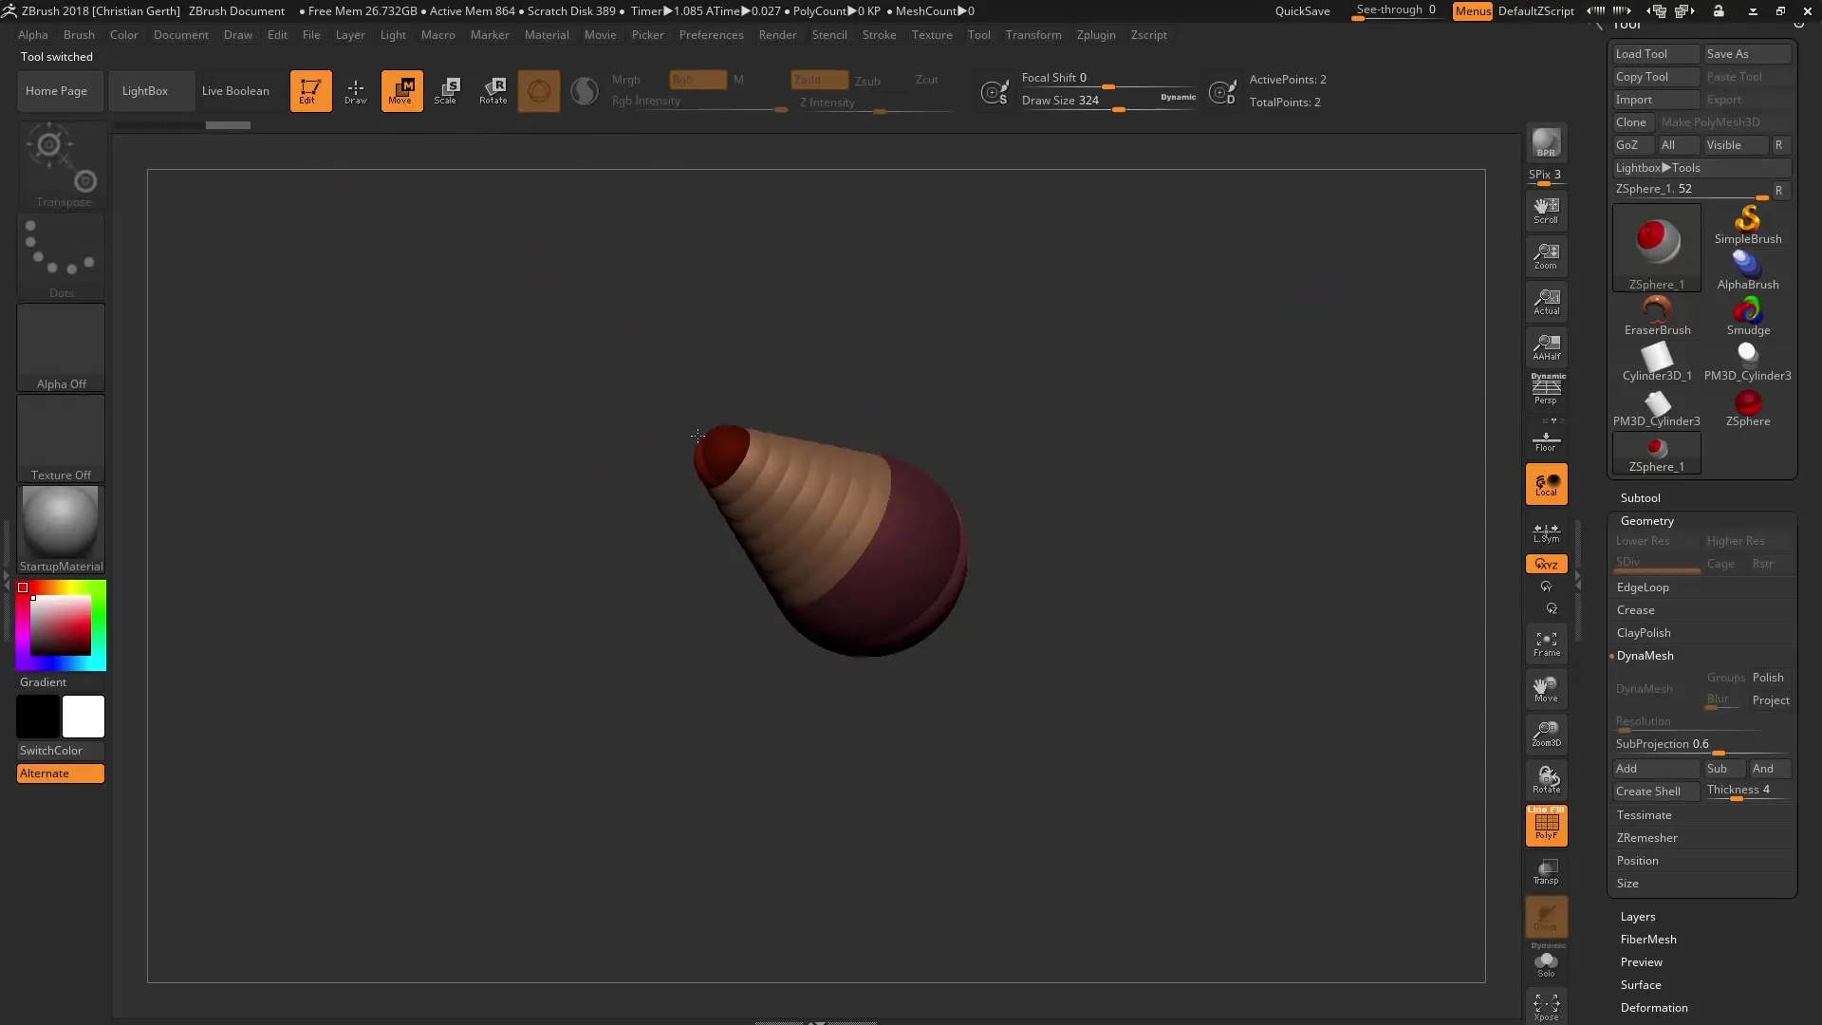Select the Rotate gizmo icon
The image size is (1822, 1025).
[x=493, y=91]
